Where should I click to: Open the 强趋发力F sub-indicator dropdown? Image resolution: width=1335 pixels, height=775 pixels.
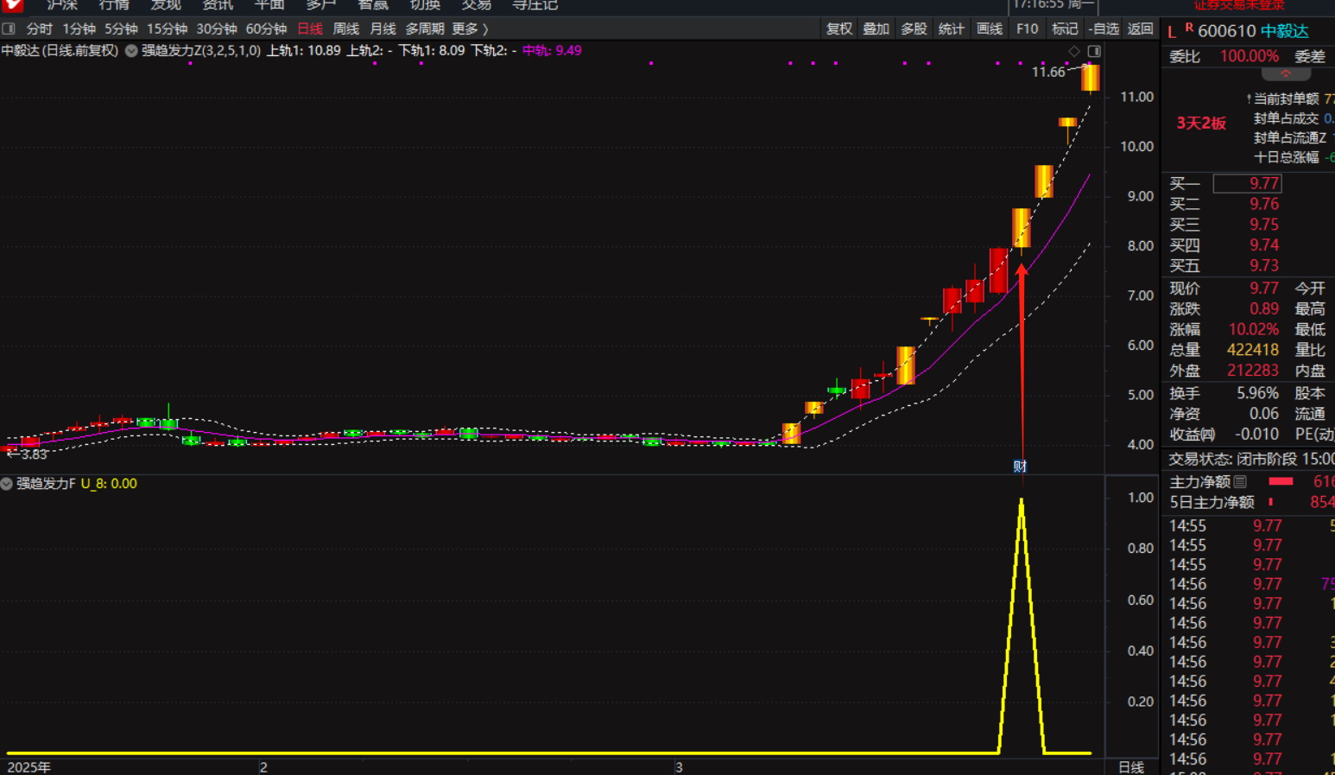click(7, 484)
